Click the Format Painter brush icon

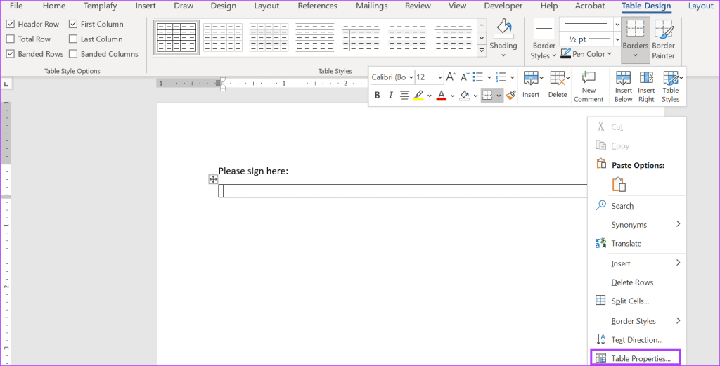(x=510, y=96)
